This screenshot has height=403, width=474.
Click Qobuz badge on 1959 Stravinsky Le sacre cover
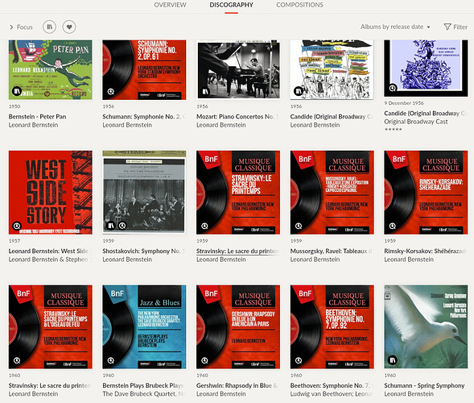click(x=204, y=226)
